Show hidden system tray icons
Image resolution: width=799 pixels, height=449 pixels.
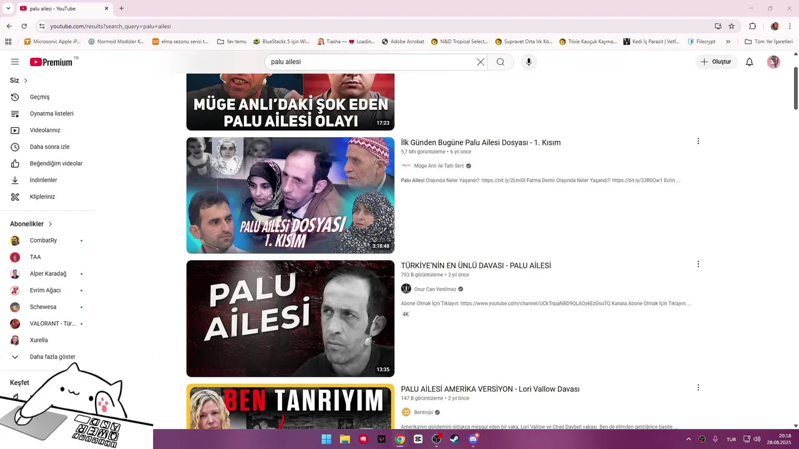pos(689,439)
